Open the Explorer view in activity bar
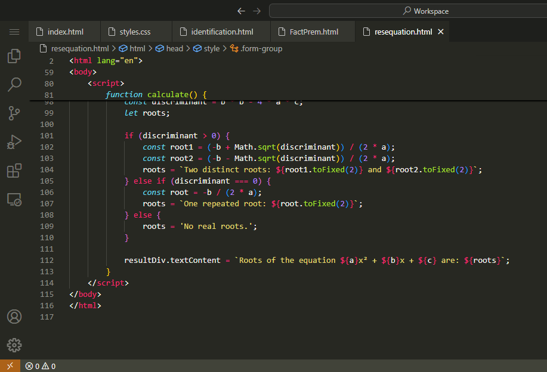 14,57
